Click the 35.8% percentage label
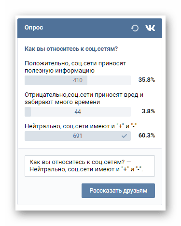The image size is (181, 226). click(147, 80)
